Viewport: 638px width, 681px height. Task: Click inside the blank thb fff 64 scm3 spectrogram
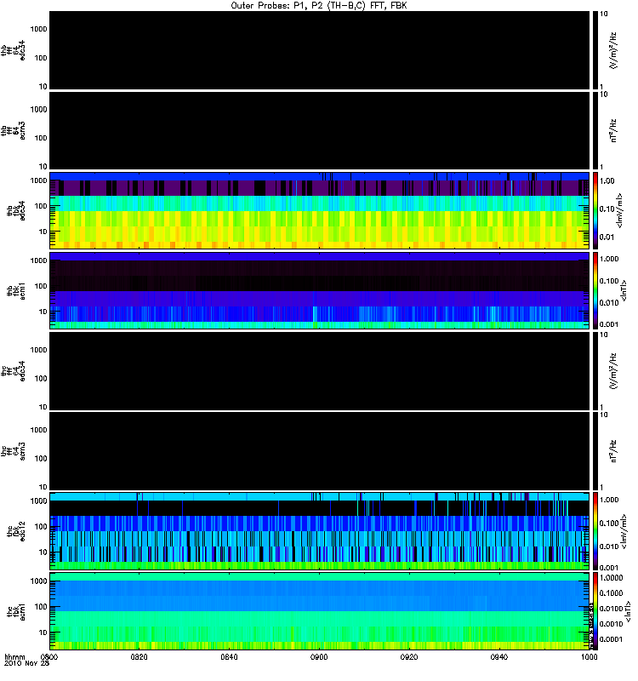pos(319,131)
